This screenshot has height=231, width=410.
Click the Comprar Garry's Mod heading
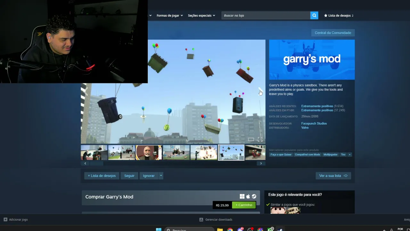(x=109, y=197)
